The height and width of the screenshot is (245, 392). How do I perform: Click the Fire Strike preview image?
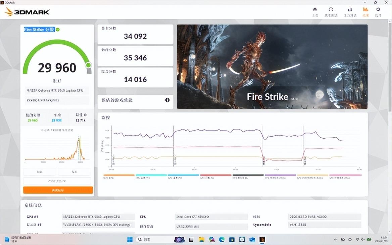(272, 66)
